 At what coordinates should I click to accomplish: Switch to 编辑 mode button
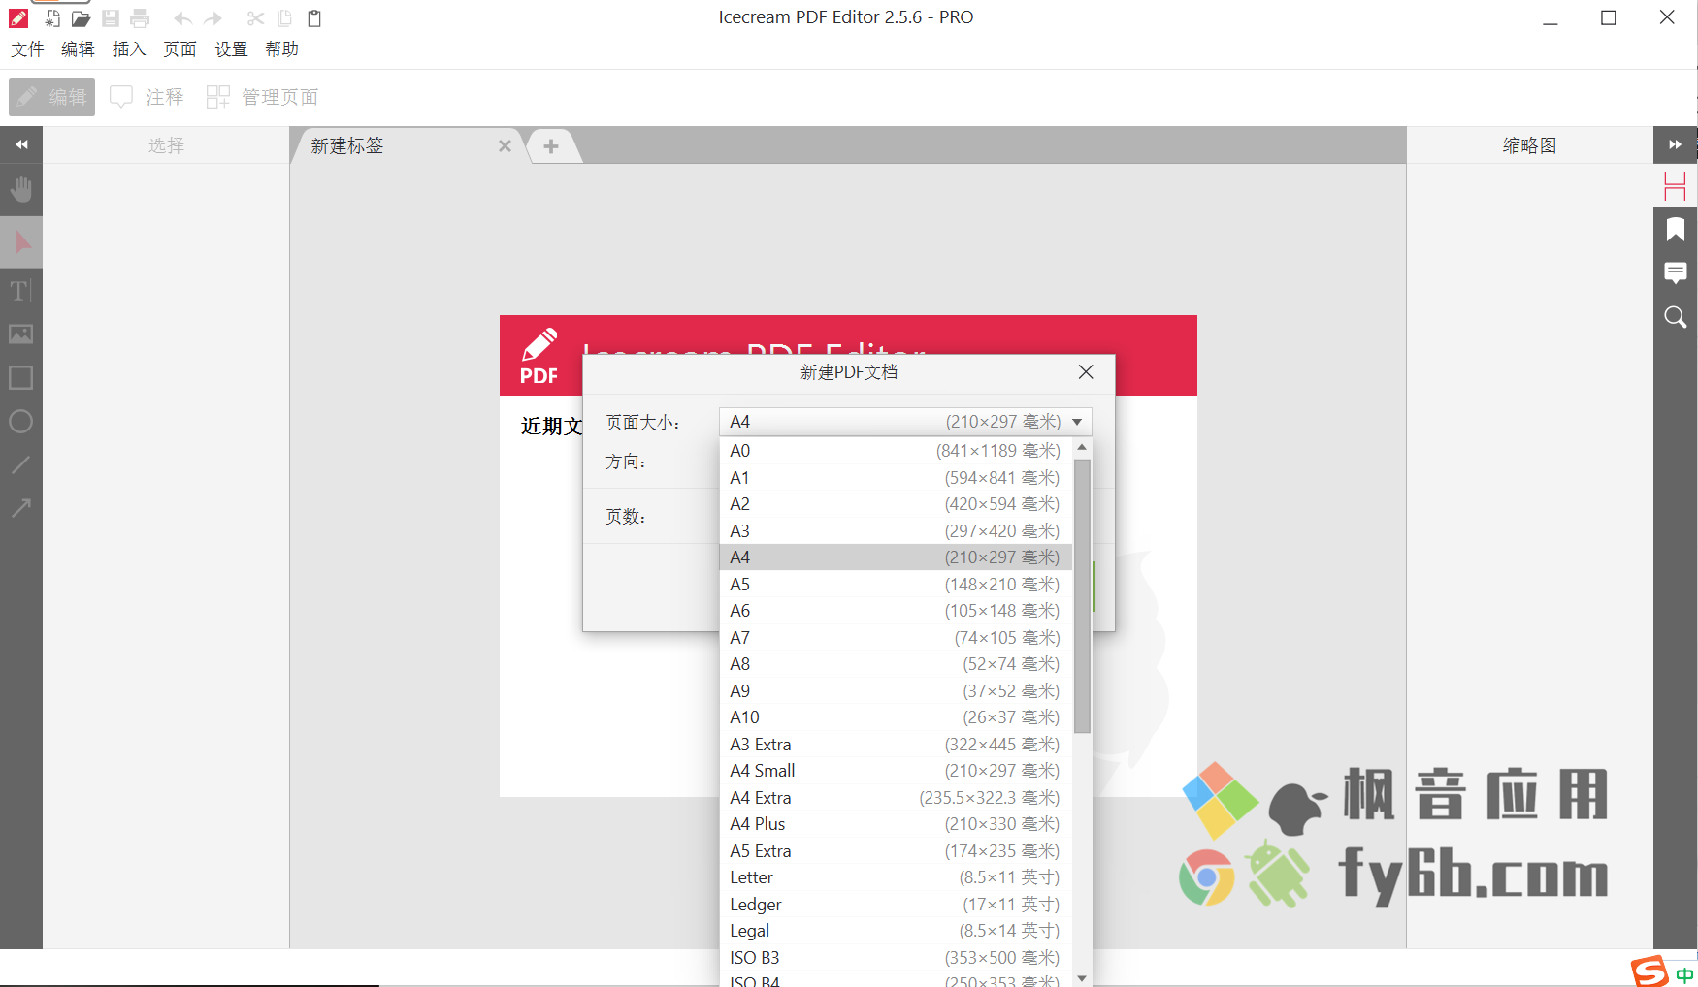click(x=52, y=97)
